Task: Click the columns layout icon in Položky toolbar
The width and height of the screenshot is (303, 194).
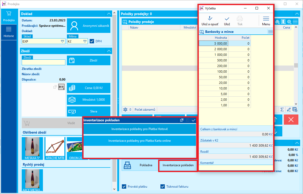Action: pos(283,22)
